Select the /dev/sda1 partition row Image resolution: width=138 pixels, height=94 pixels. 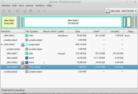click(x=69, y=36)
